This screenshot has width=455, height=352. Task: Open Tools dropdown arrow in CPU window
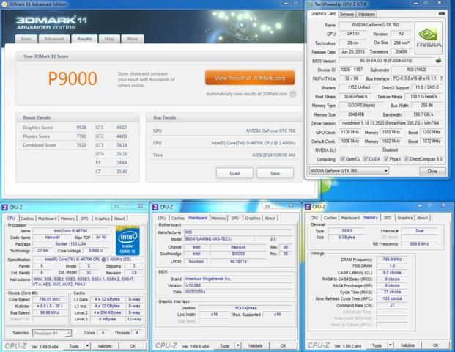pyautogui.click(x=87, y=346)
